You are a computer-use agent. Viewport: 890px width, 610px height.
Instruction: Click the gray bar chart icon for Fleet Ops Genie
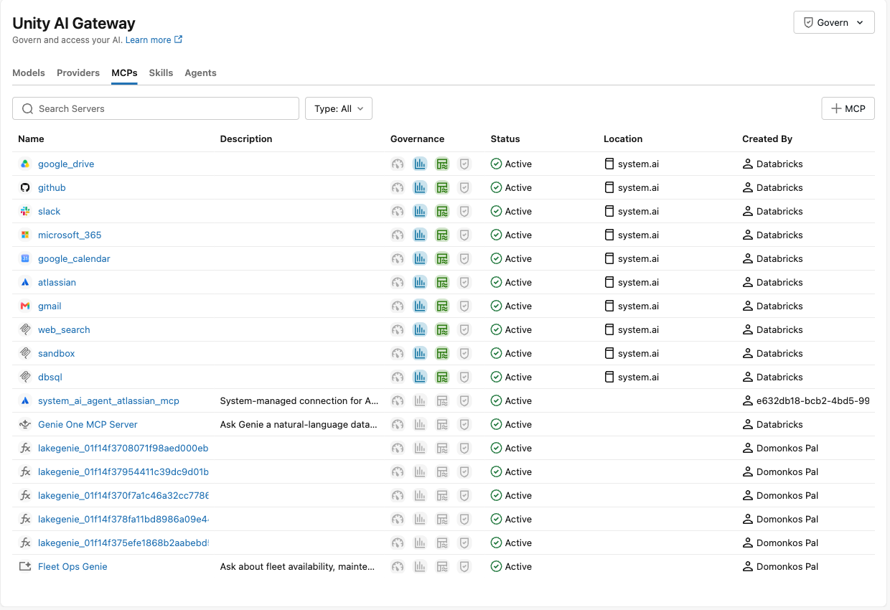pos(420,566)
